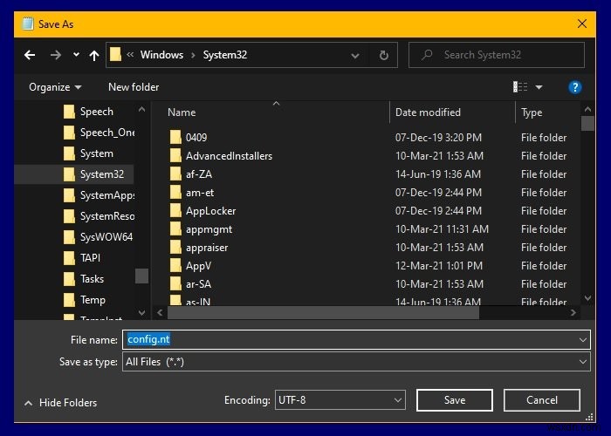Collapse the pane with Hide Folders
Image resolution: width=611 pixels, height=436 pixels.
tap(61, 403)
